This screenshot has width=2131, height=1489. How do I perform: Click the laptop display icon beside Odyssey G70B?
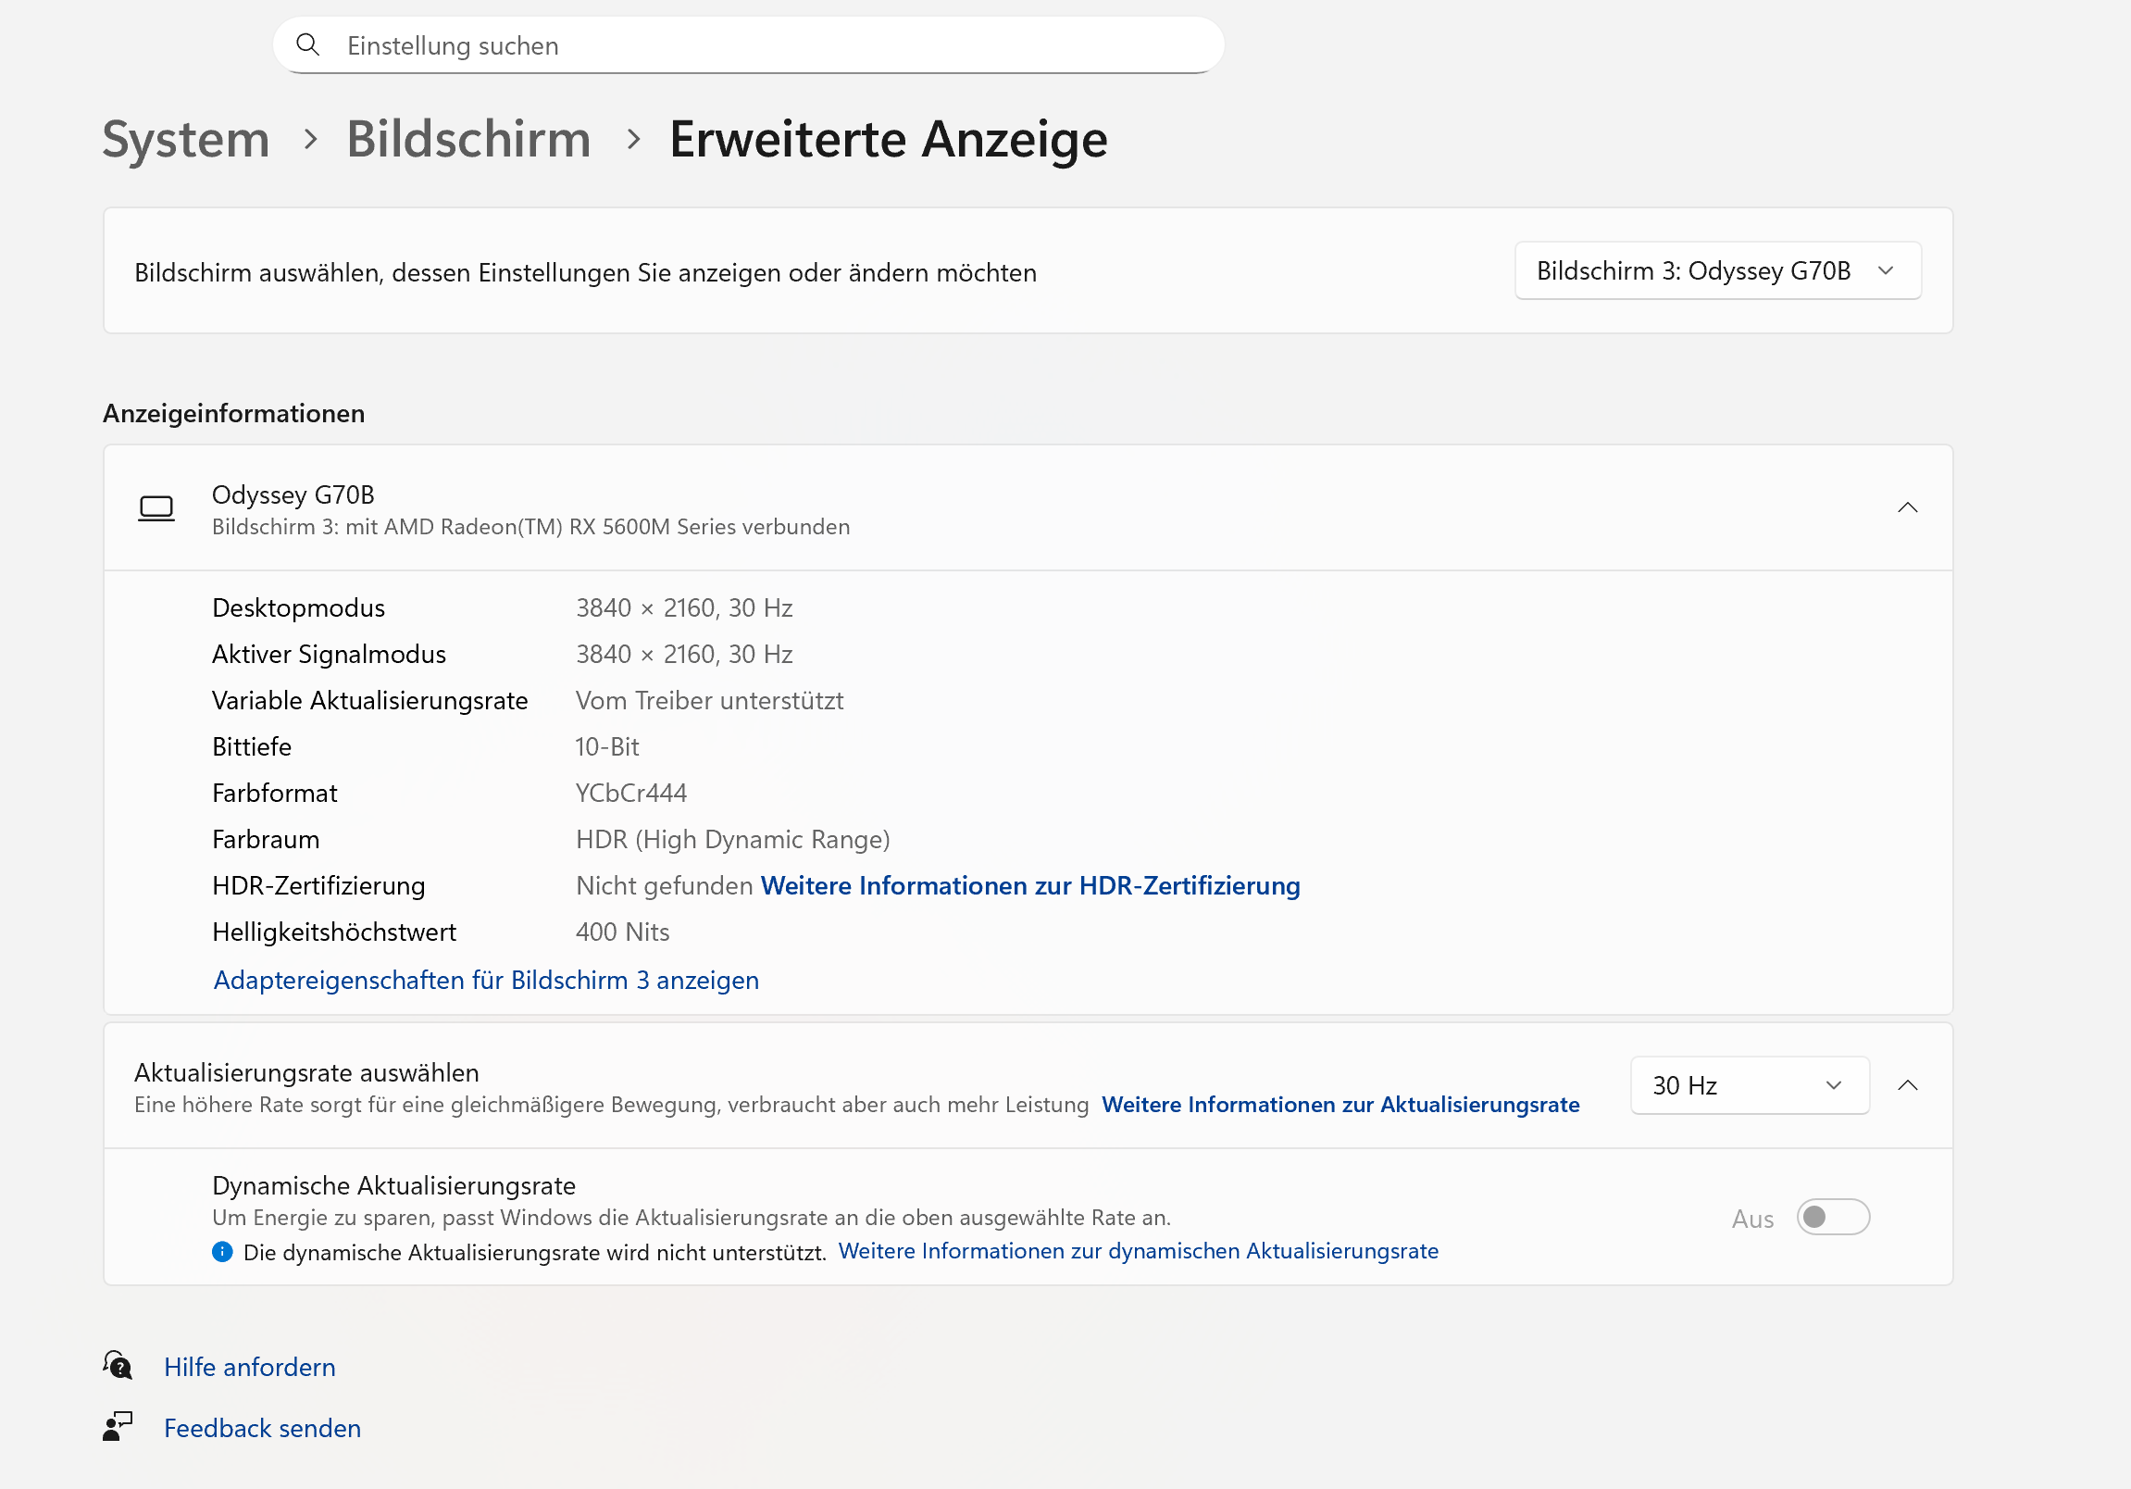(x=156, y=507)
